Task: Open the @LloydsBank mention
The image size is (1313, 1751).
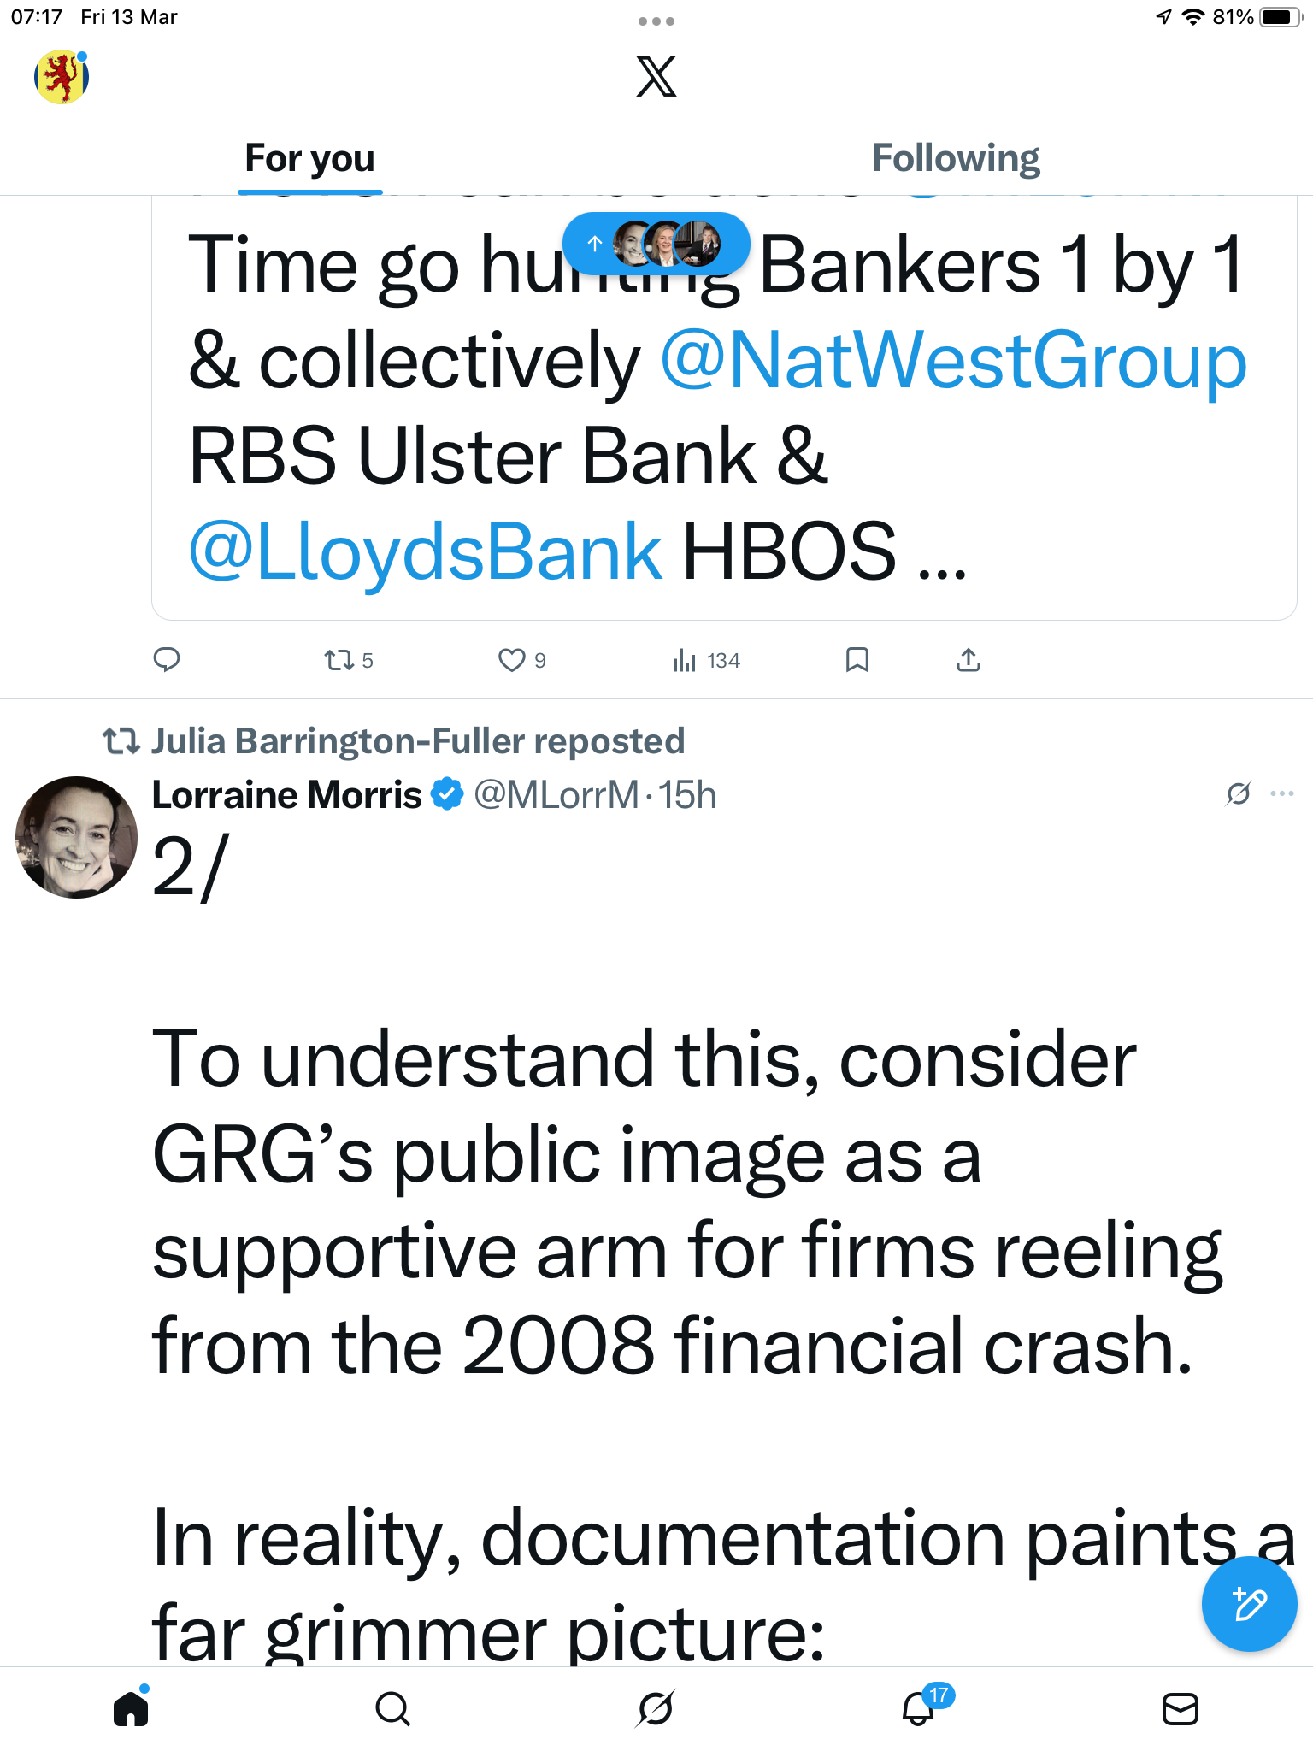Action: (425, 551)
